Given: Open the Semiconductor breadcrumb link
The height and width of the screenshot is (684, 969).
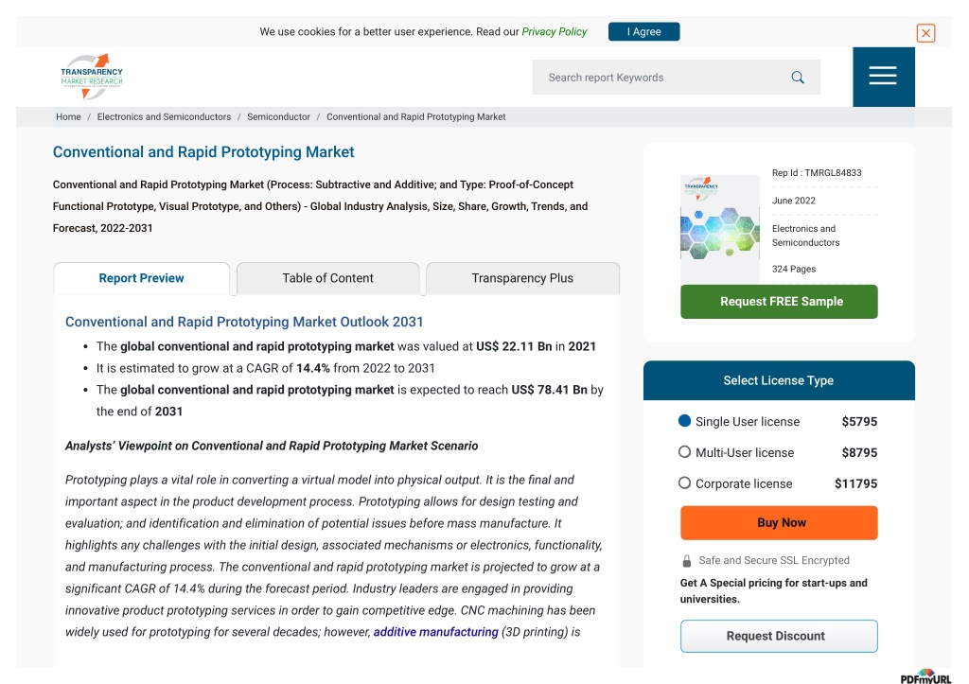Looking at the screenshot, I should (279, 116).
